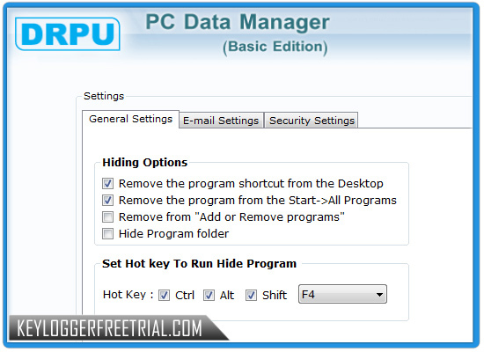Viewport: 484px width, 352px height.
Task: Click the DRPU logo
Action: coord(68,34)
